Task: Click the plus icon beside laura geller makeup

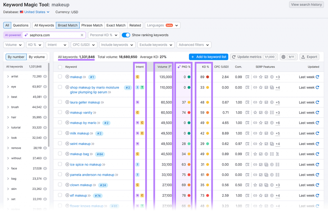Action: [x=67, y=102]
